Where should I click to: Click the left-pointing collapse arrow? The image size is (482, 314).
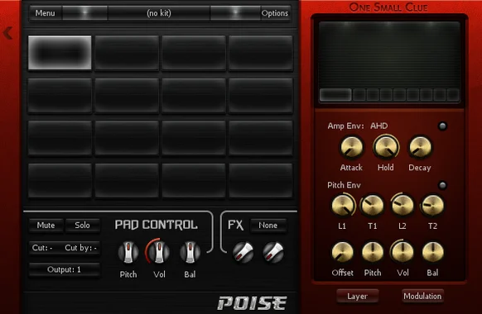(x=8, y=33)
